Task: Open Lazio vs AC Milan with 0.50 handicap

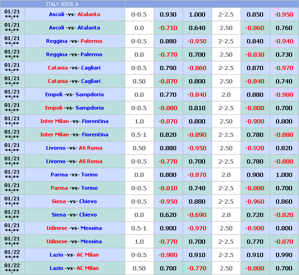Action: tap(74, 268)
